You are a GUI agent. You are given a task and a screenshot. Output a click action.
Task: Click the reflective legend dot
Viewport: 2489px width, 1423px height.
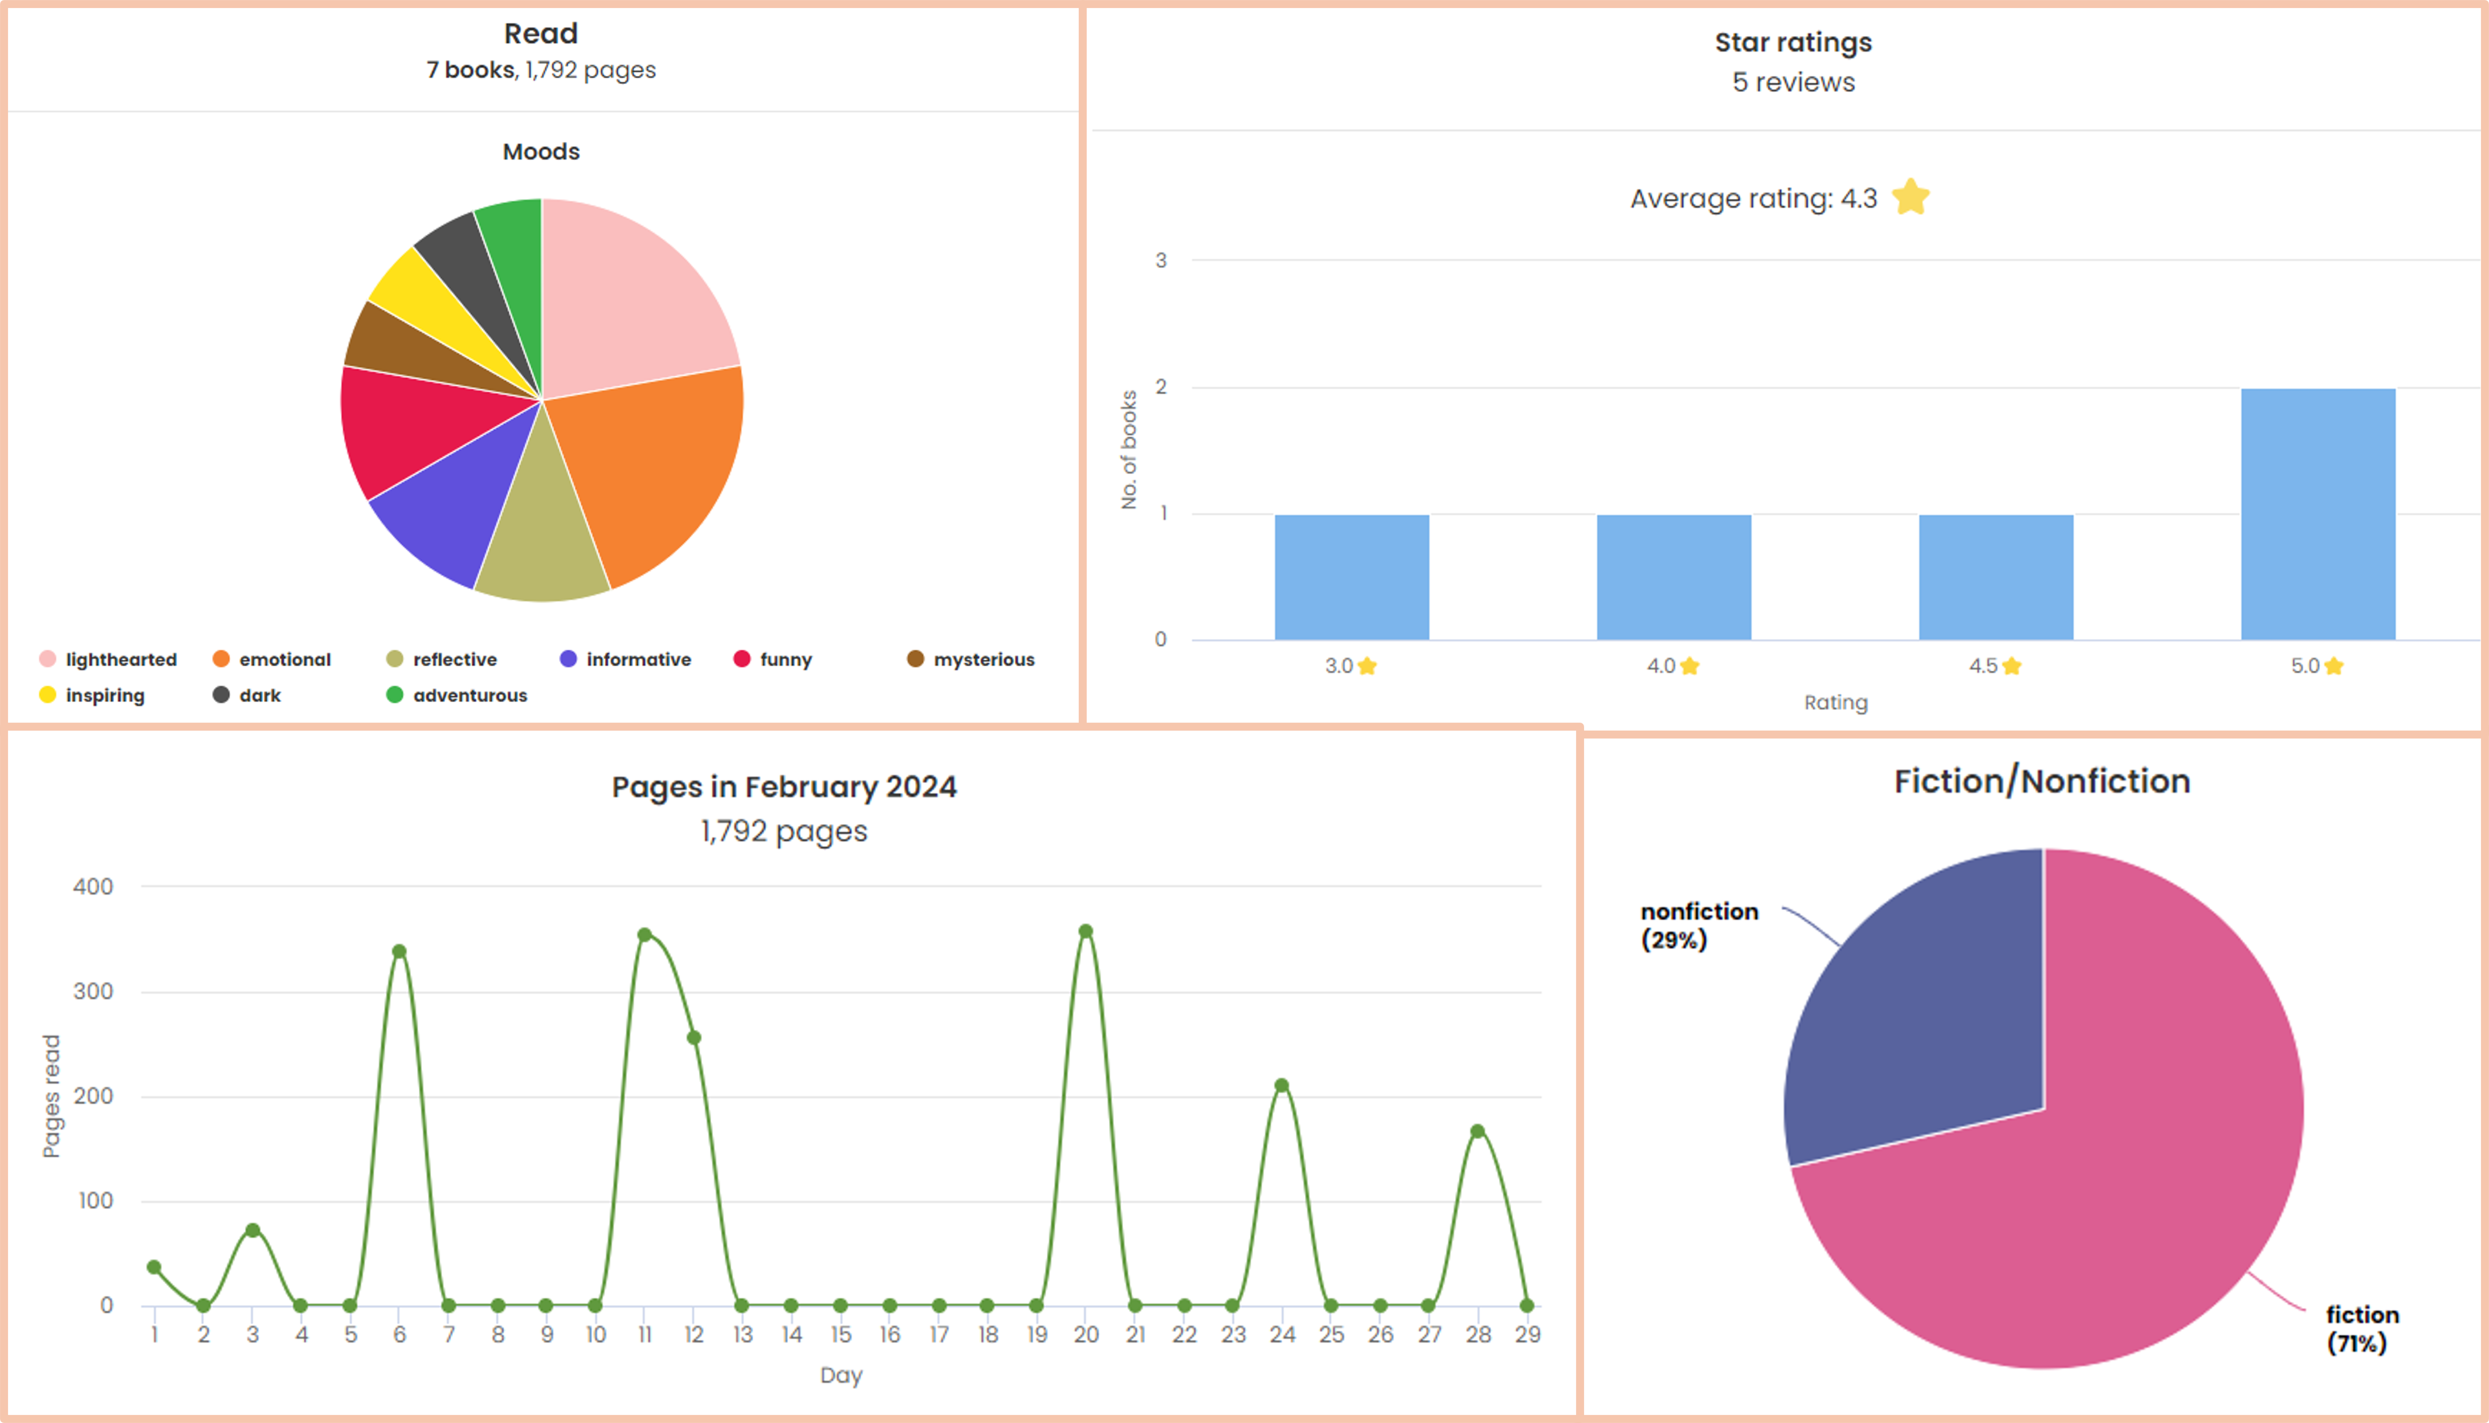coord(395,659)
